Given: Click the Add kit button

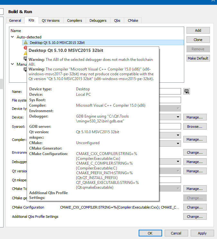Looking at the screenshot, I should (198, 30).
